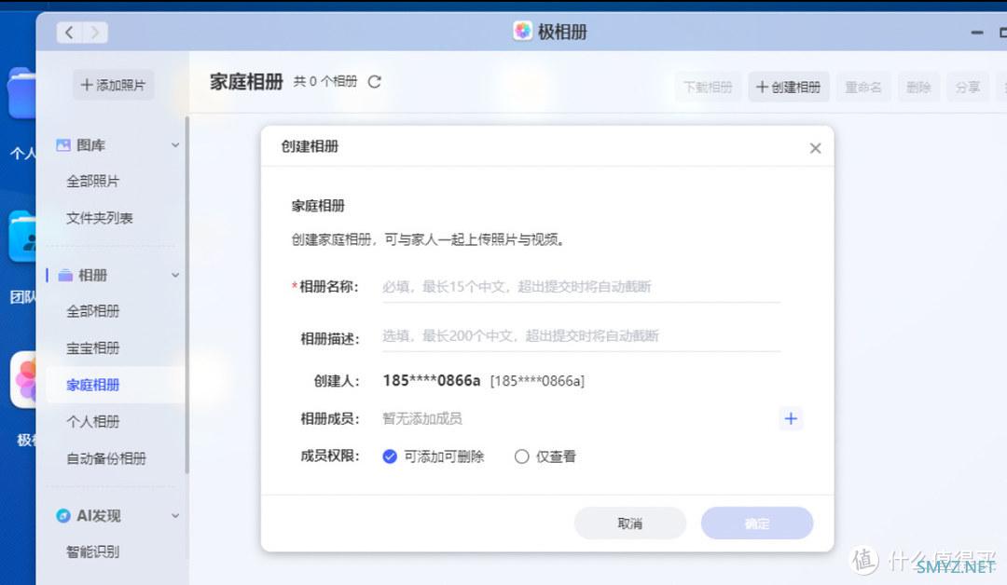Click the 添加照片 button
Screen dimensions: 1007x585
113,85
